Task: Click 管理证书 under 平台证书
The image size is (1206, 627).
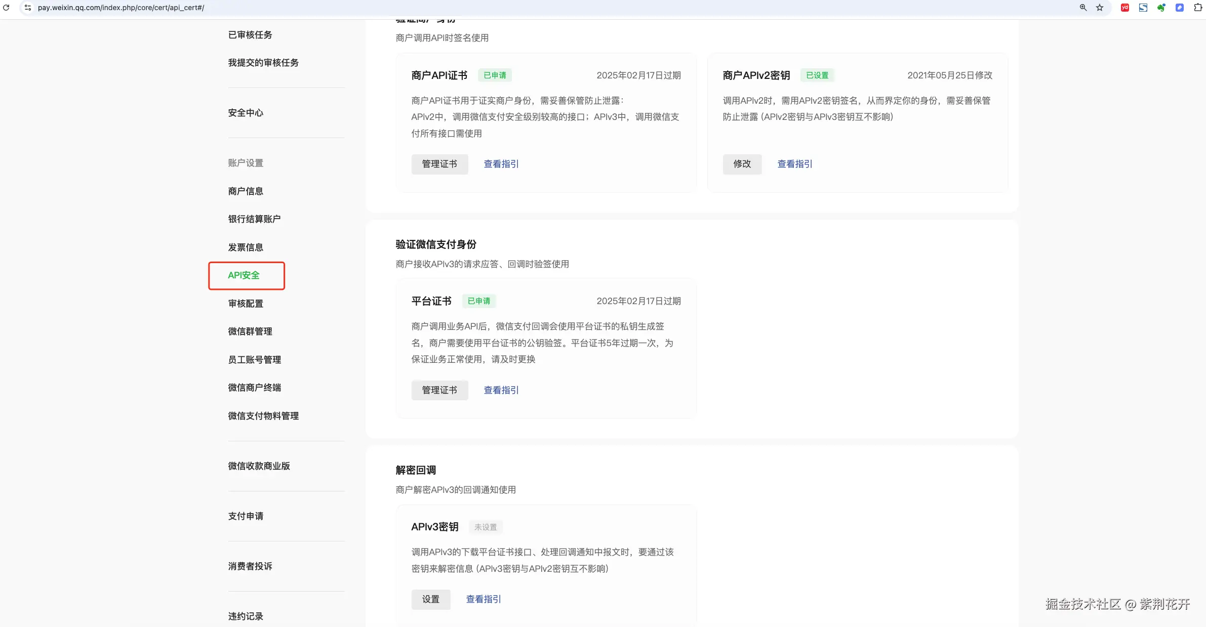Action: point(439,390)
